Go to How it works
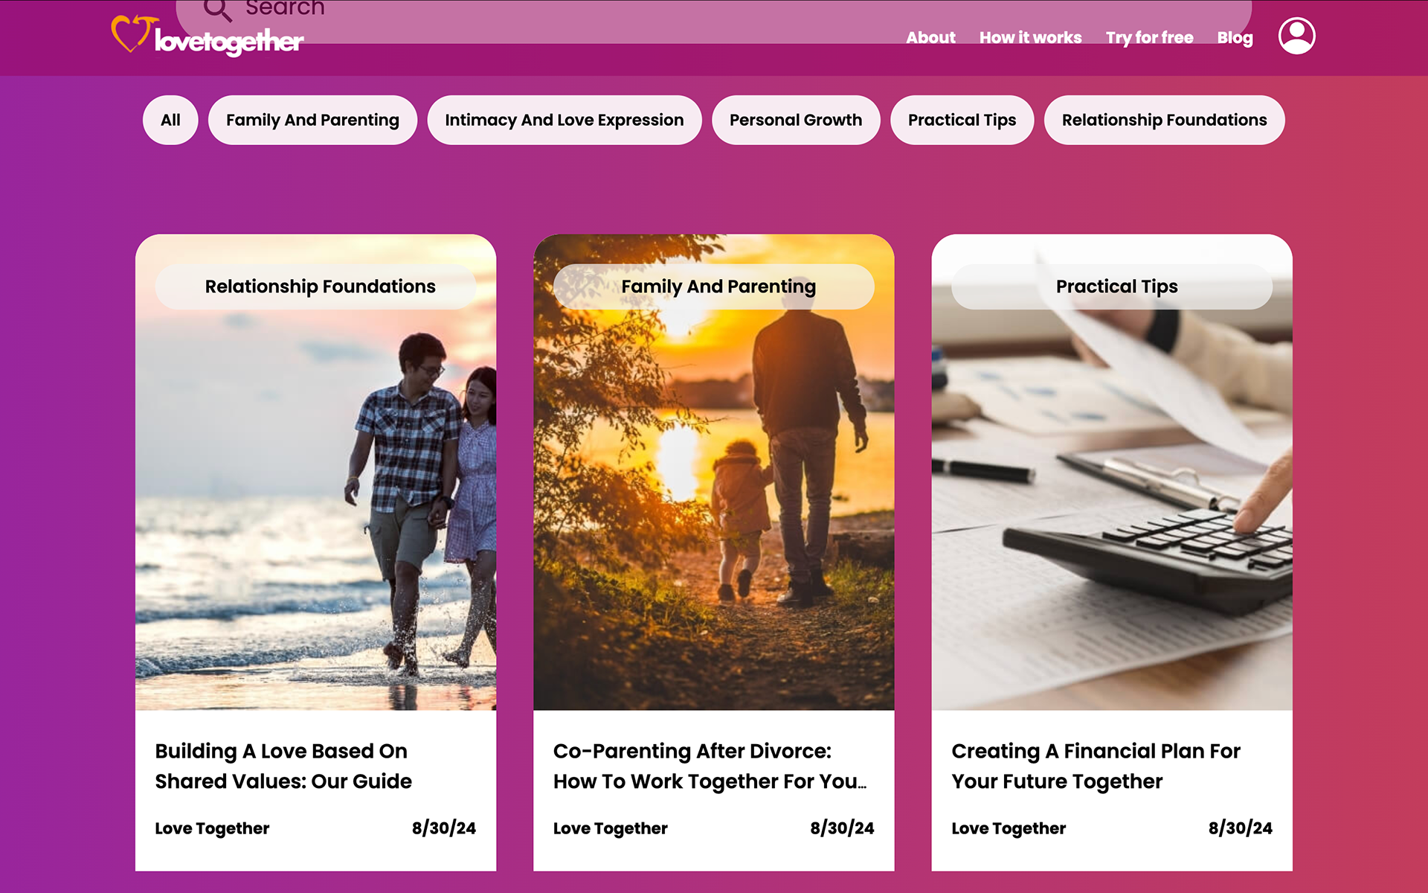The width and height of the screenshot is (1428, 893). pos(1030,37)
